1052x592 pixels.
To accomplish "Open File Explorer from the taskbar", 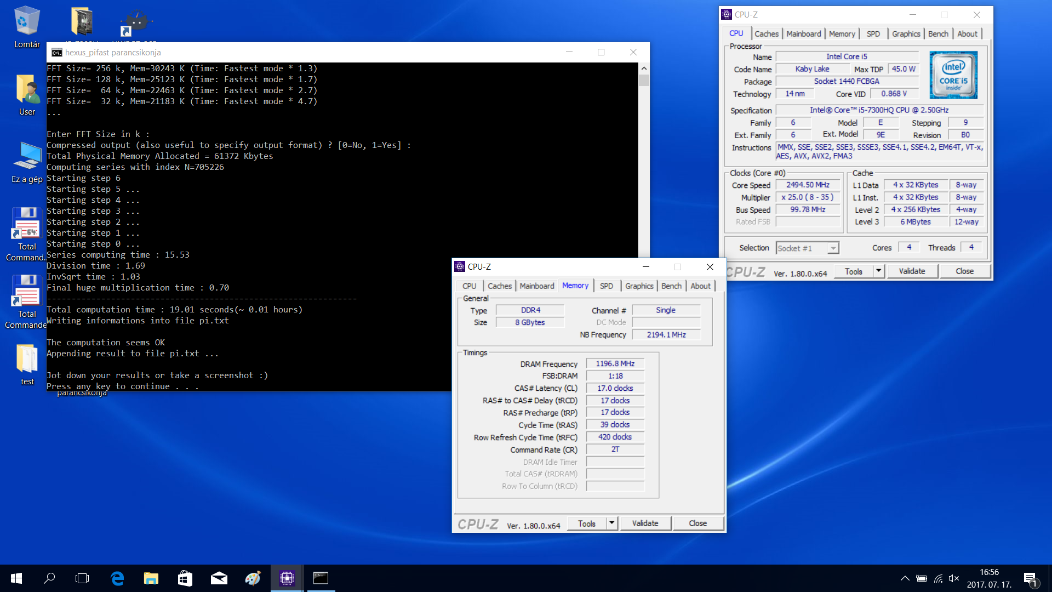I will [151, 578].
